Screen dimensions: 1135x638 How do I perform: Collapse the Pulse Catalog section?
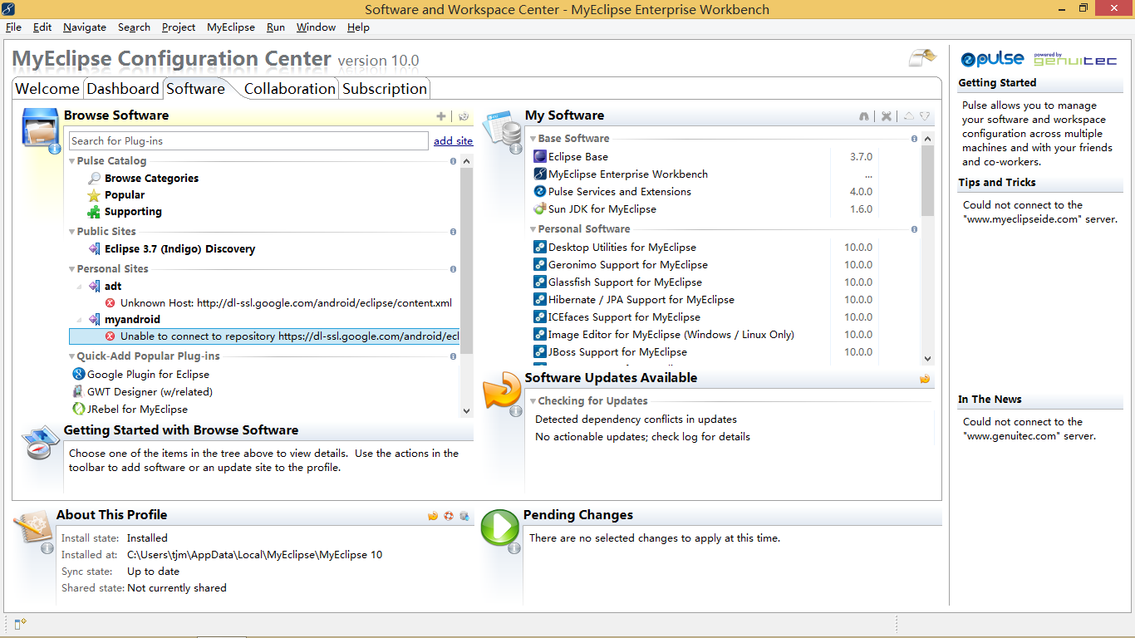click(x=72, y=161)
